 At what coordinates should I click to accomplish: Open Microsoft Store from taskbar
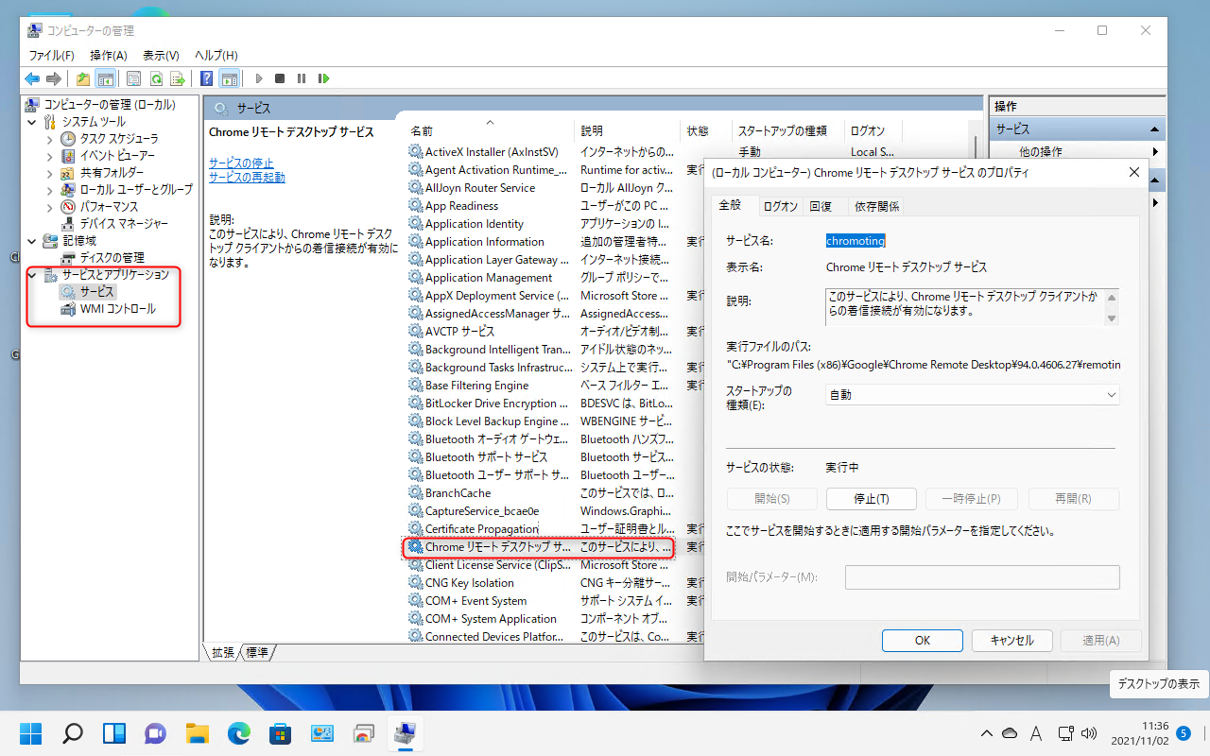coord(280,733)
